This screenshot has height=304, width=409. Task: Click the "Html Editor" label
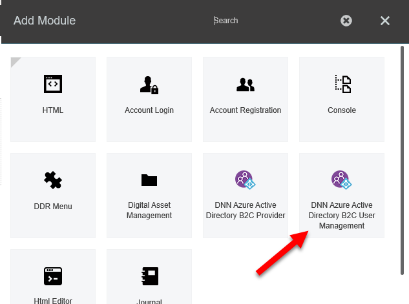coord(53,301)
